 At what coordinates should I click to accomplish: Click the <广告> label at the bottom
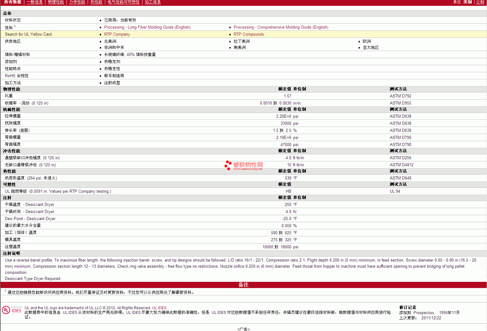pyautogui.click(x=244, y=329)
